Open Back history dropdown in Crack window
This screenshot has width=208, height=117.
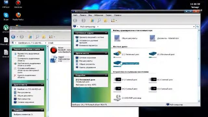17,37
